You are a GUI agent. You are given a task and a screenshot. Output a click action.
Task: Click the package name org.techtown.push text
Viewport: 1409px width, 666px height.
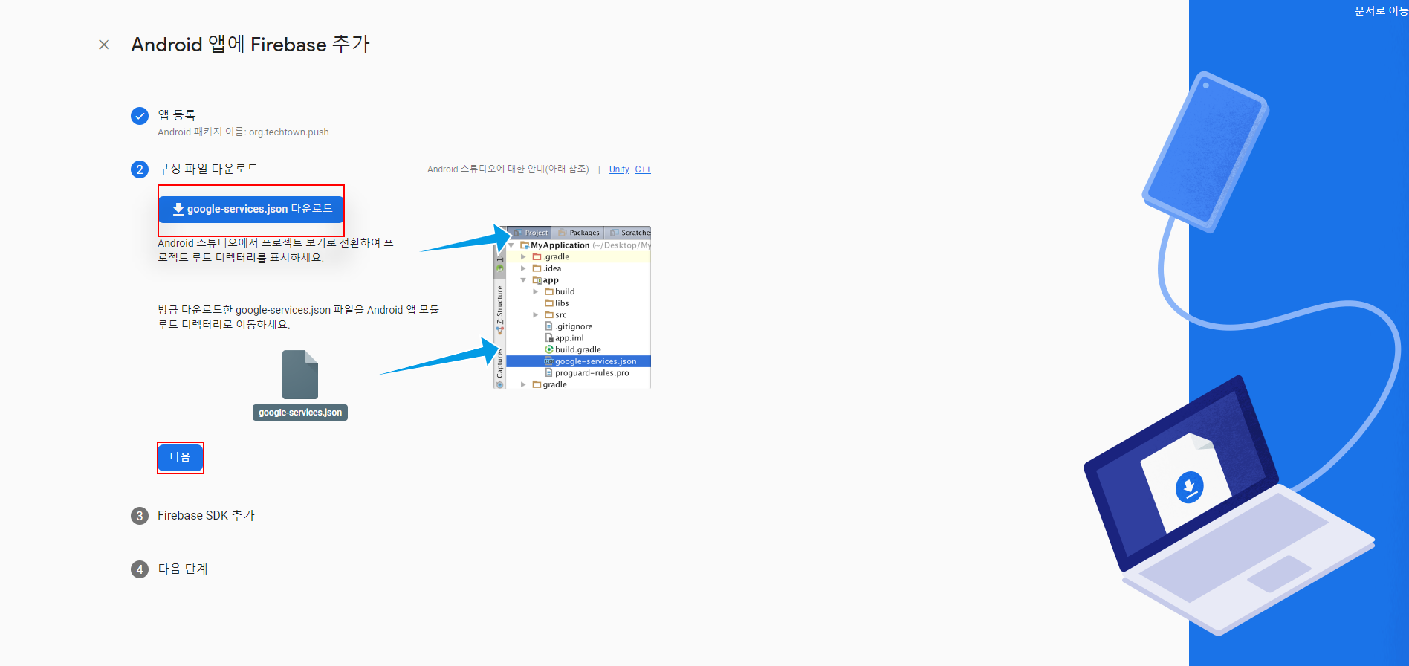[x=289, y=132]
